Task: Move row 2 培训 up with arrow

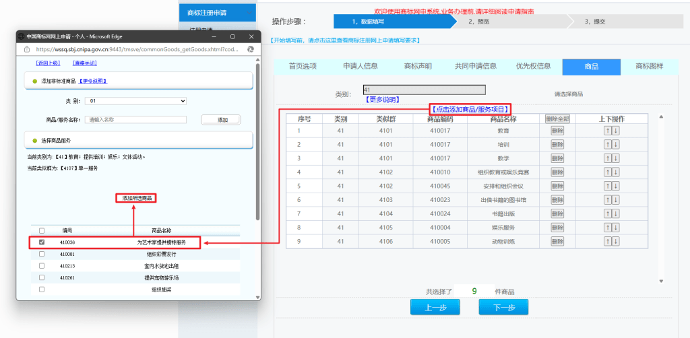Action: [608, 145]
